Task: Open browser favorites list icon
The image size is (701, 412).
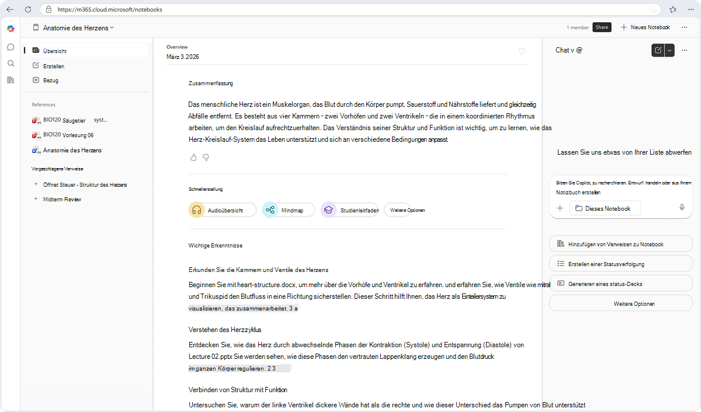Action: tap(673, 9)
